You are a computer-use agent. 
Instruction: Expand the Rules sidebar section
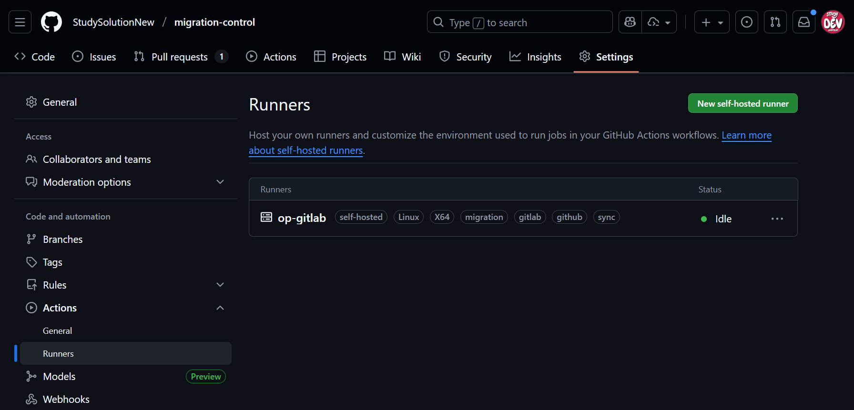(220, 285)
